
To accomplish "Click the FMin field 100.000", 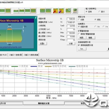I will (x=71, y=33).
